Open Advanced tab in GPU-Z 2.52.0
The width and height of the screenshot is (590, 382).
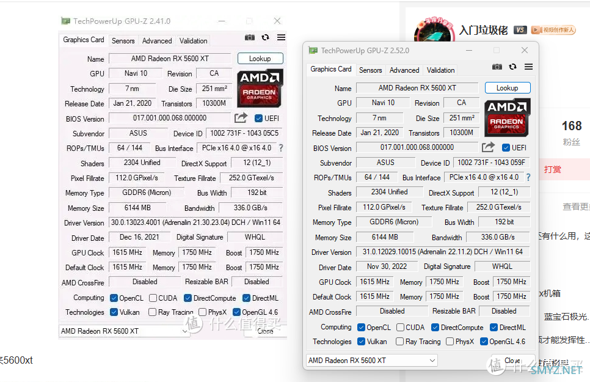[x=404, y=70]
